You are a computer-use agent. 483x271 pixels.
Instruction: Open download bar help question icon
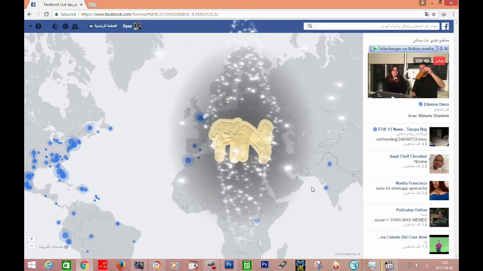[x=441, y=49]
